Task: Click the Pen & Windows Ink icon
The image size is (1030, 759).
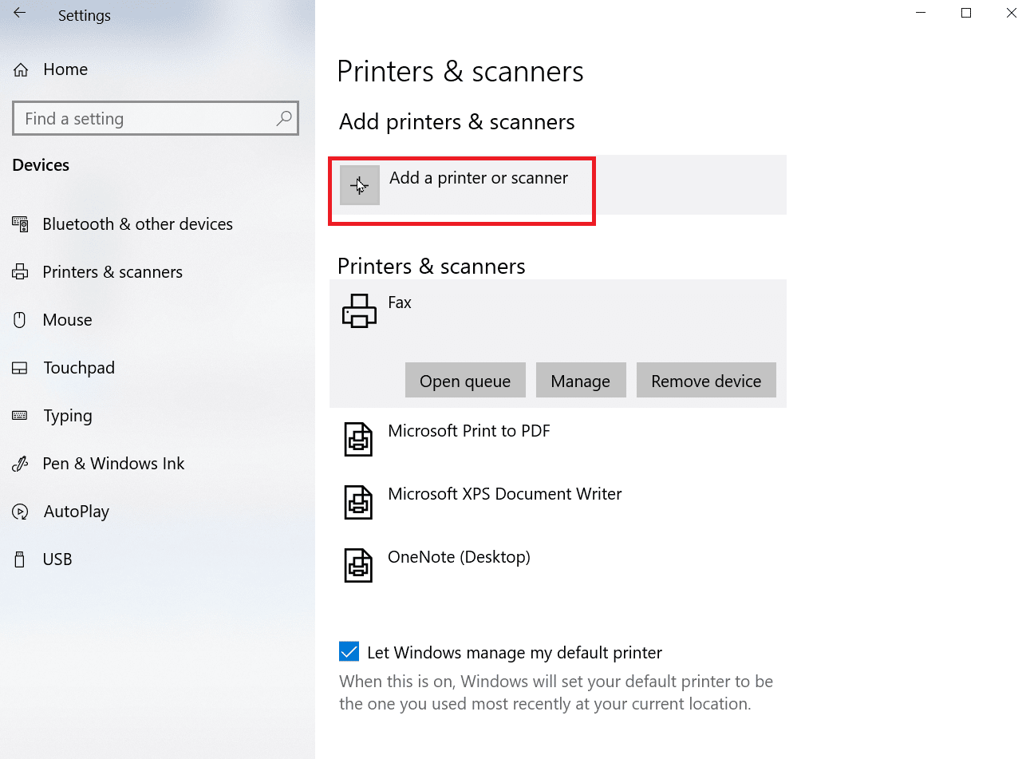Action: [20, 464]
